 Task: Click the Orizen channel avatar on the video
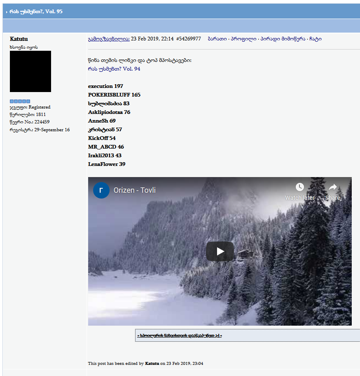coord(101,190)
